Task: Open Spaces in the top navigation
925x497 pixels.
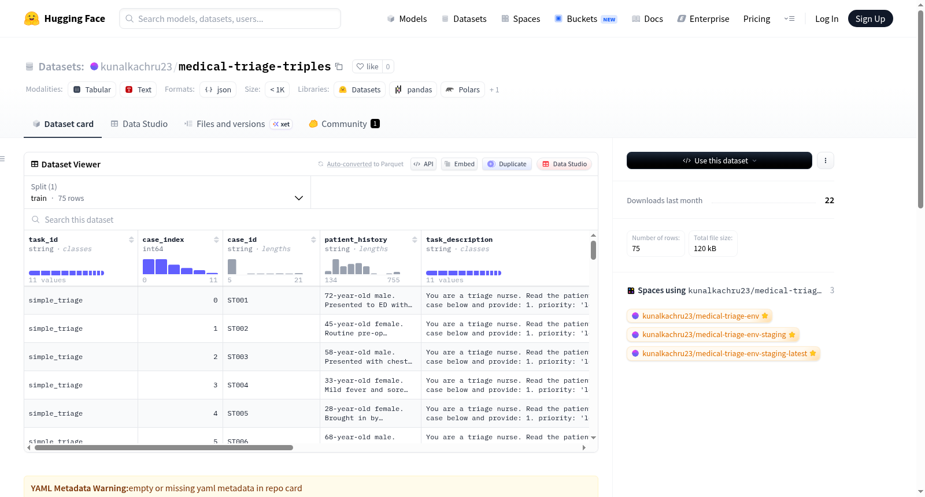Action: pyautogui.click(x=520, y=19)
